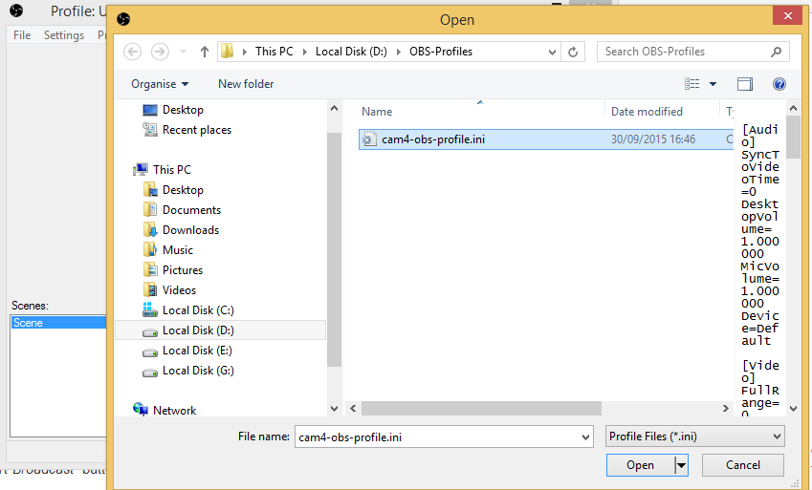Open the File menu in OBS
Viewport: 812px width, 490px height.
point(22,35)
